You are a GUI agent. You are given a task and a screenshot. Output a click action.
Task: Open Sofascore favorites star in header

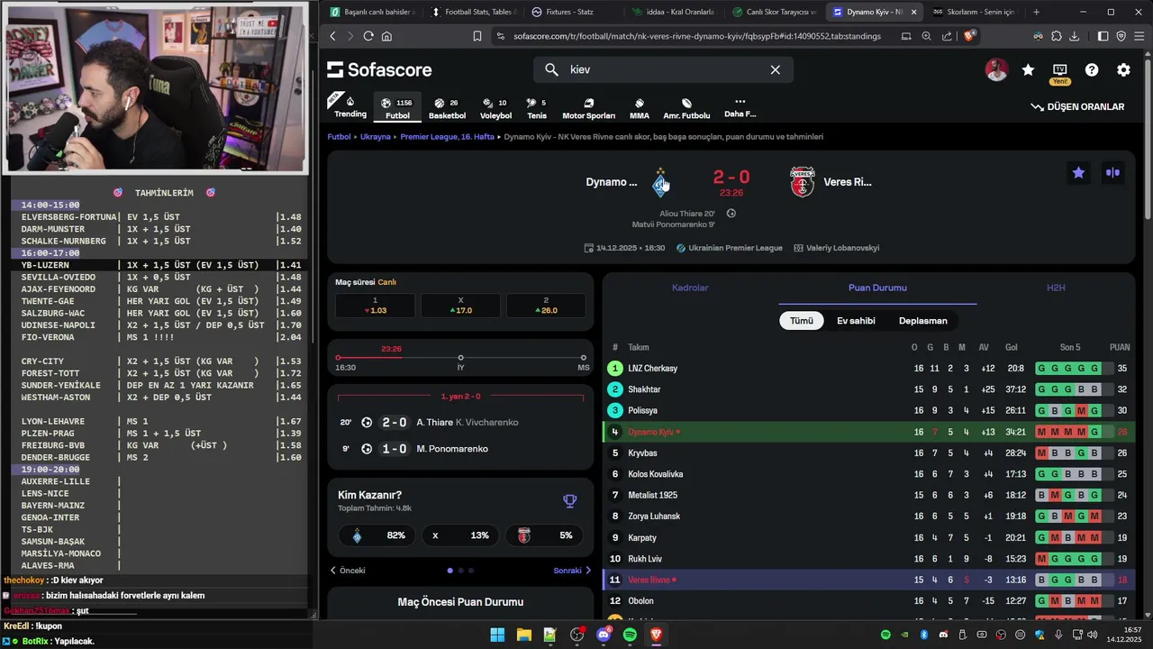[x=1028, y=69]
